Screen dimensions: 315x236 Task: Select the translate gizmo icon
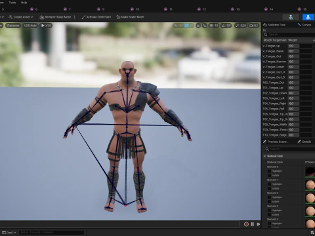[x=181, y=26]
